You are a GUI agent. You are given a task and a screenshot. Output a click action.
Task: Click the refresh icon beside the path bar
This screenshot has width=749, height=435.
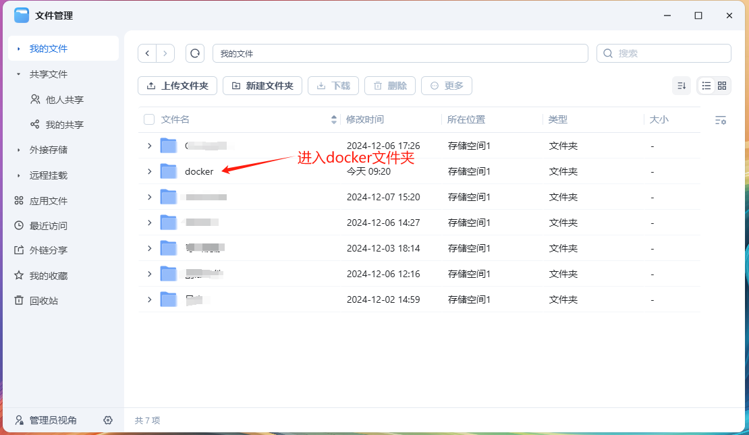pos(195,53)
